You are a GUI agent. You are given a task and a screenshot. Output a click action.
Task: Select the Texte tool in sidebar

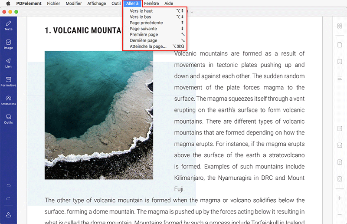pyautogui.click(x=8, y=26)
